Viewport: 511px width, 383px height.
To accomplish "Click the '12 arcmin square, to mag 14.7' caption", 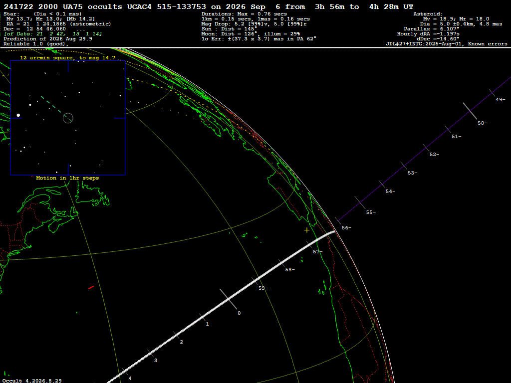I will [x=67, y=58].
